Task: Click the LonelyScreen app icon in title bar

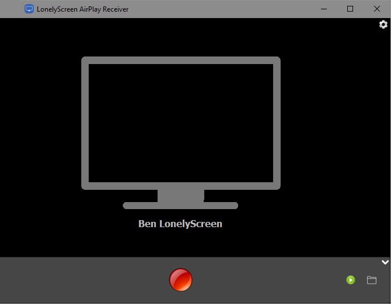Action: (29, 9)
